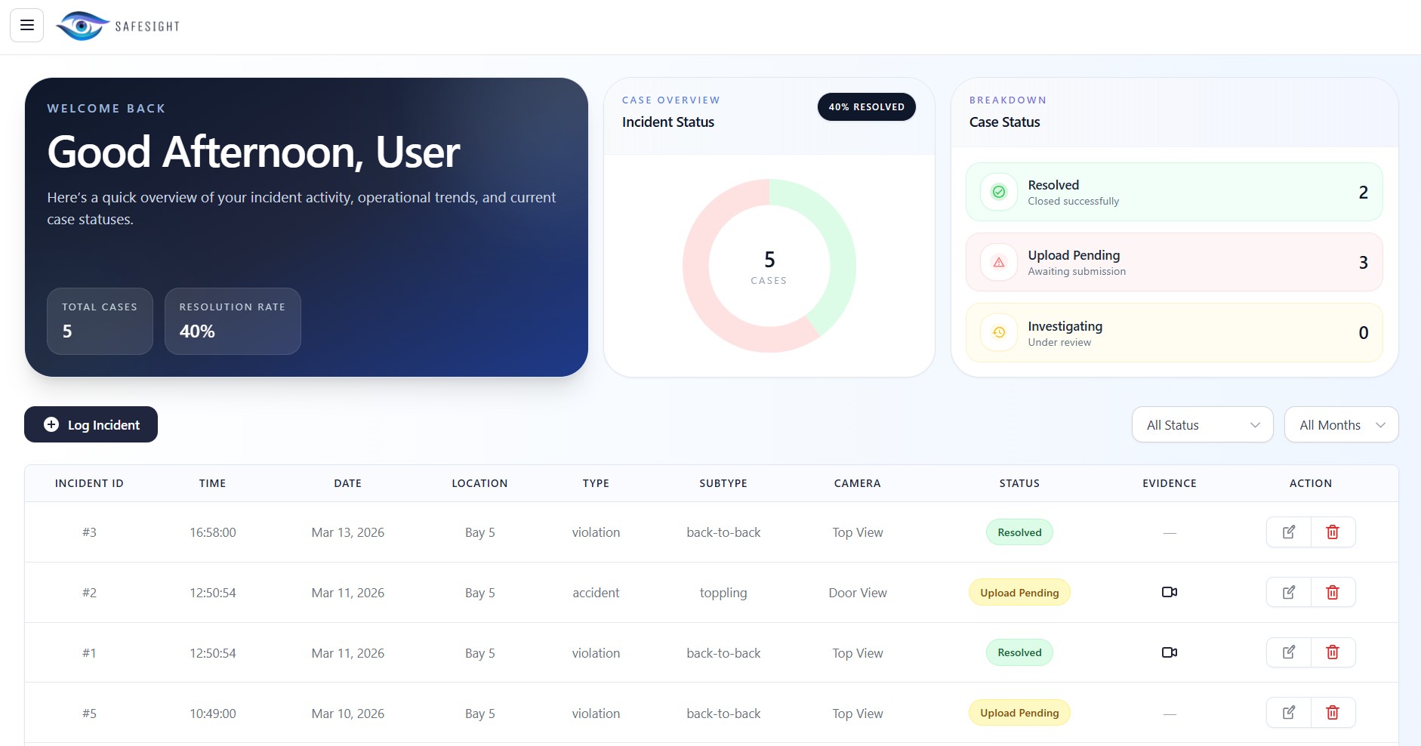Click the Resolution Rate stat tile

point(233,321)
